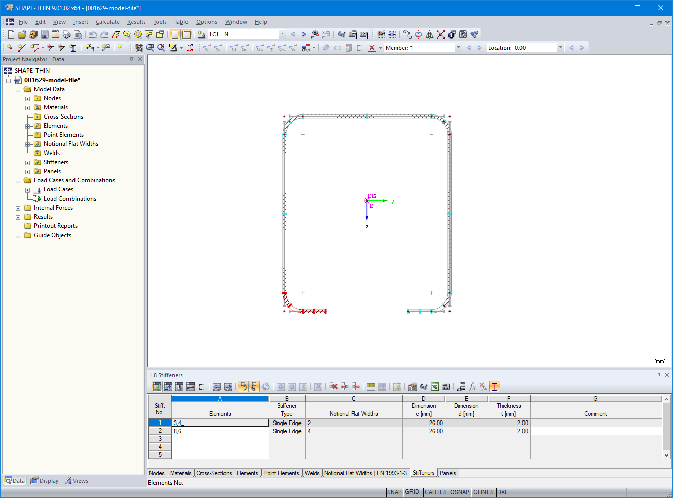673x498 pixels.
Task: Enable OSNAP in the status bar
Action: point(460,492)
